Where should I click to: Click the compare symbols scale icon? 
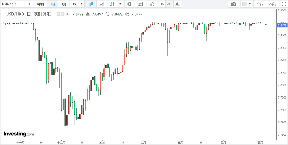[x=152, y=4]
